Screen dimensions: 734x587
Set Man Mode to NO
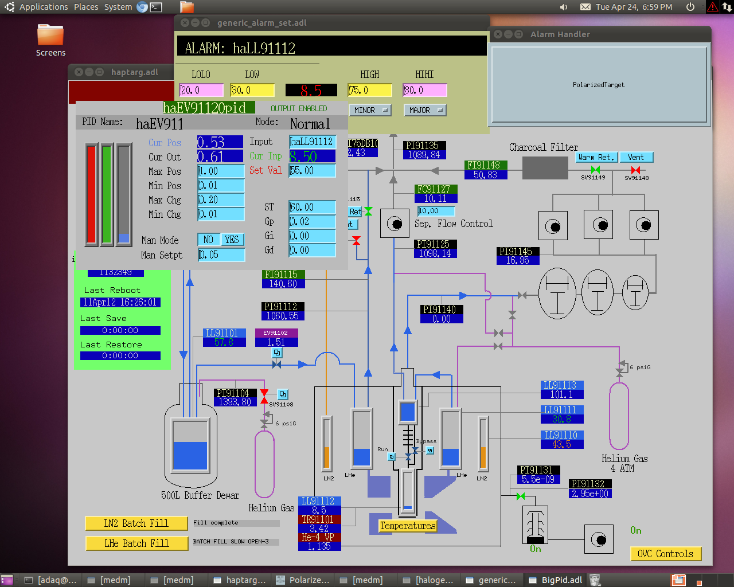(x=208, y=240)
